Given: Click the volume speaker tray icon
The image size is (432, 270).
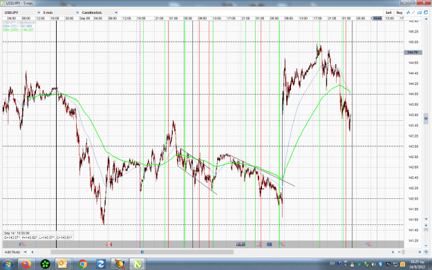Looking at the screenshot, I should click(374, 264).
